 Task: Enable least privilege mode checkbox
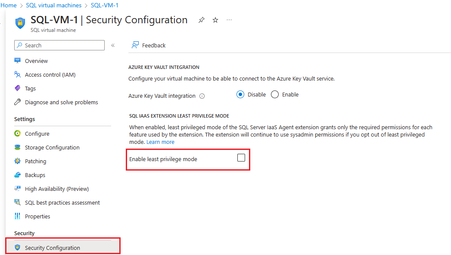point(241,158)
